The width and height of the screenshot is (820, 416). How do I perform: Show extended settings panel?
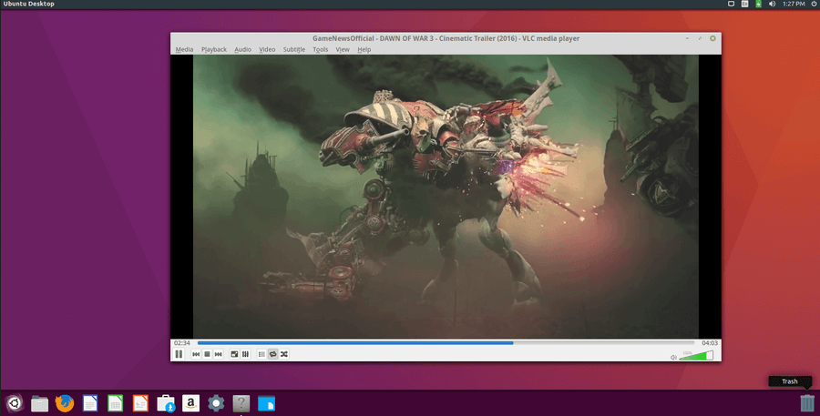coord(245,354)
